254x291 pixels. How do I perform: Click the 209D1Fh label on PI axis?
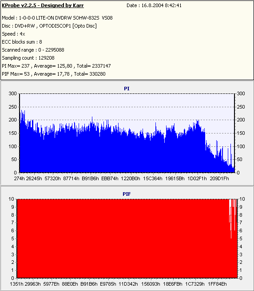(x=219, y=178)
